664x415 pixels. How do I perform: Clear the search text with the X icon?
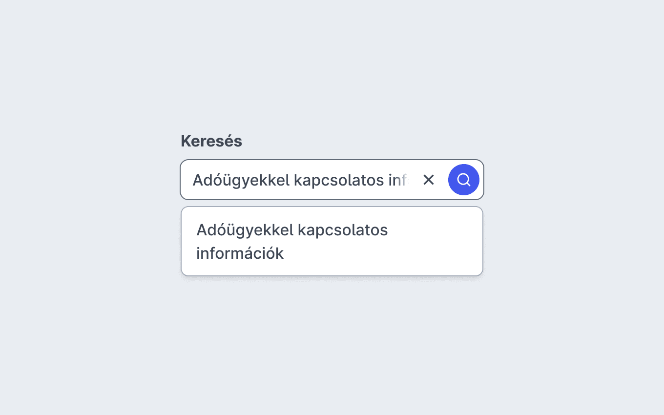pos(429,180)
